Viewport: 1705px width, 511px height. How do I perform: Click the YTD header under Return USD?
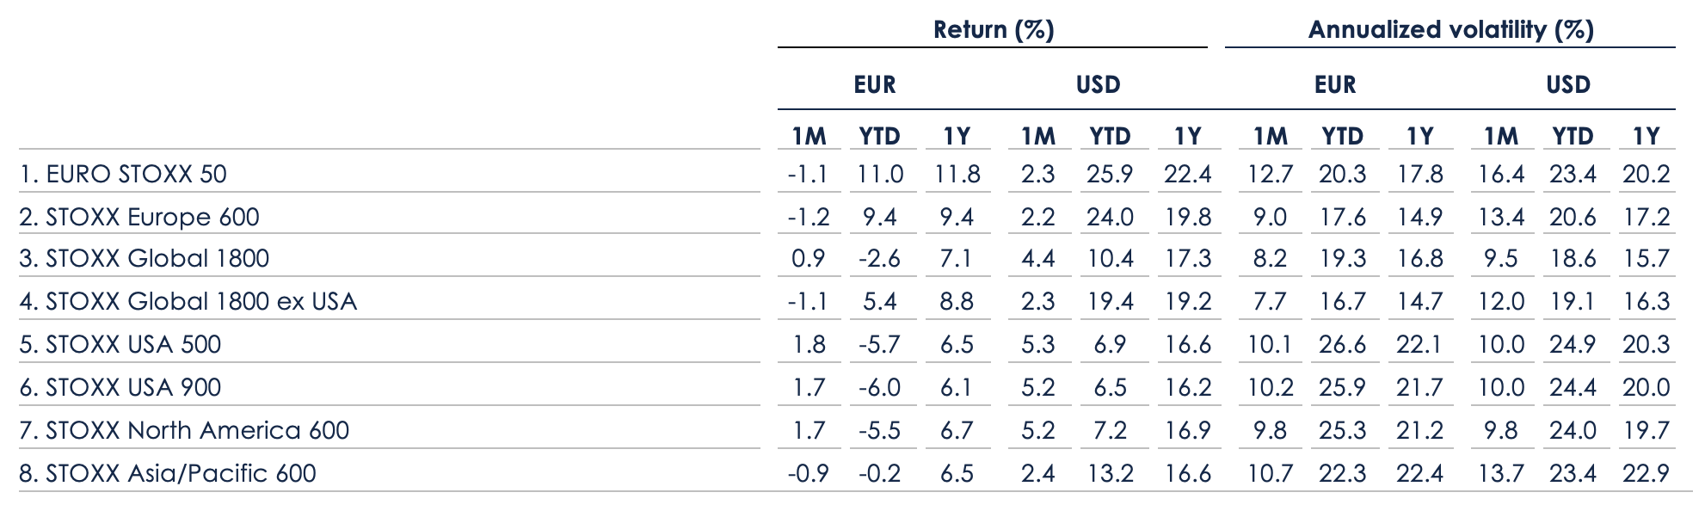[1110, 136]
